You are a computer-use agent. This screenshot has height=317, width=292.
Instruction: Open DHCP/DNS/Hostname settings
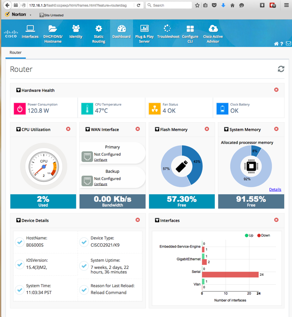(53, 34)
